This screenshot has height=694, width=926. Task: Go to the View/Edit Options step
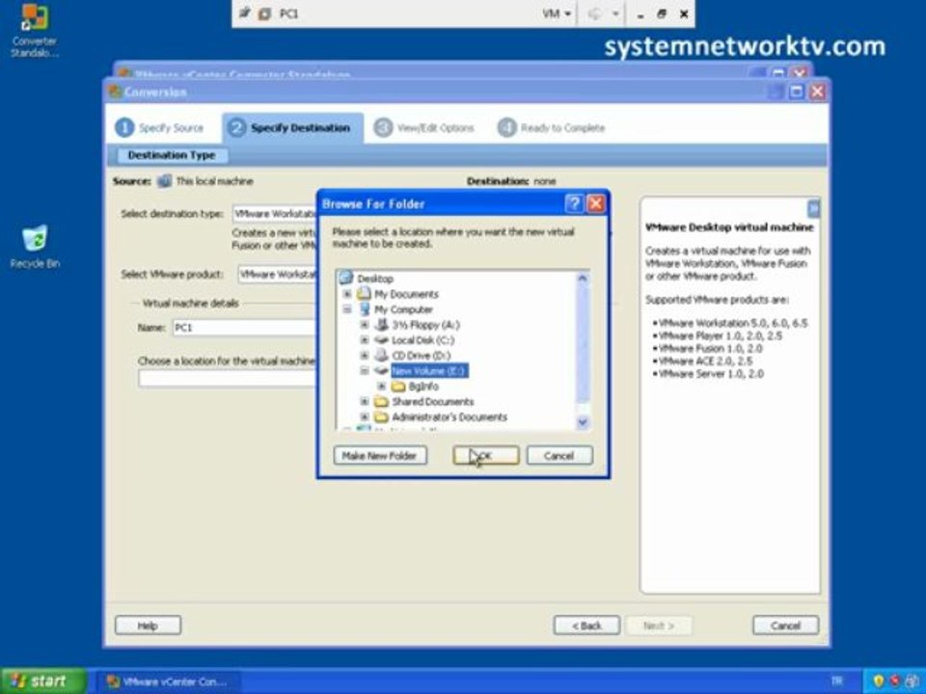(424, 127)
